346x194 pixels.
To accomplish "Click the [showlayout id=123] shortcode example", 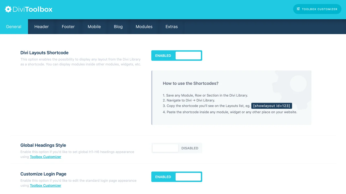I will pos(271,106).
